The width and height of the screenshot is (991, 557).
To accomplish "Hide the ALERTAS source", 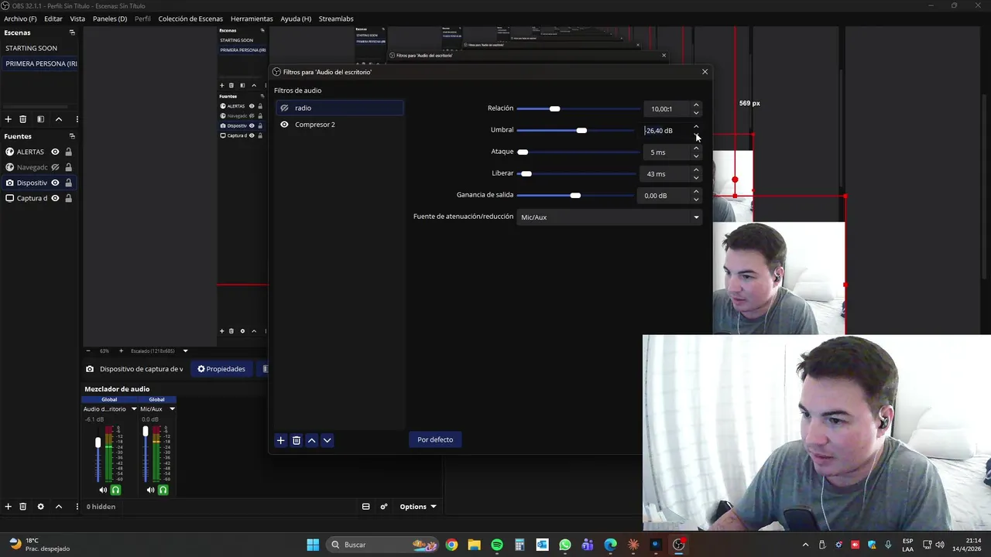I will (x=55, y=152).
